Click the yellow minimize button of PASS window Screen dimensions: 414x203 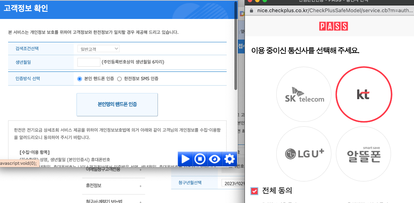[258, 1]
